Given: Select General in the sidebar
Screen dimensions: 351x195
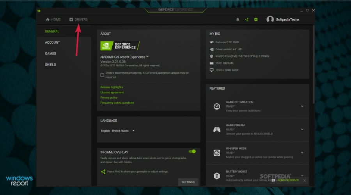Looking at the screenshot, I should click(x=52, y=31).
